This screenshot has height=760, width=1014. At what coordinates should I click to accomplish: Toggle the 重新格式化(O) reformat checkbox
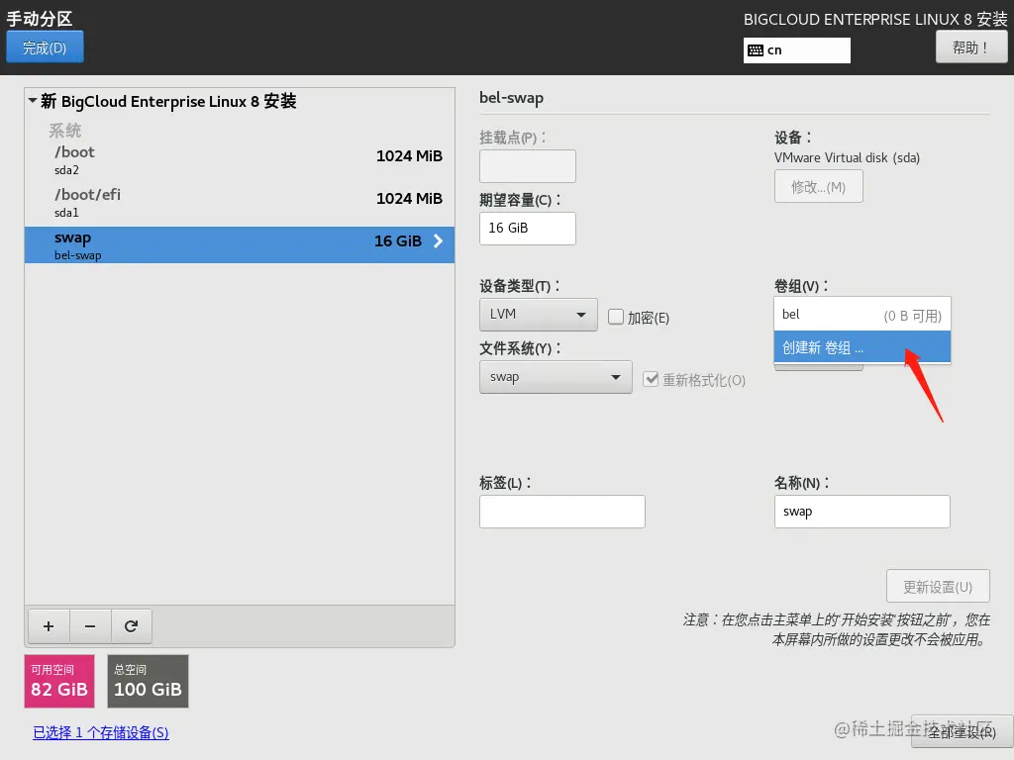pos(651,379)
